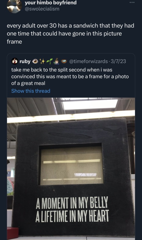
Task: Visit the @timeforwizards handle
Action: [89, 61]
